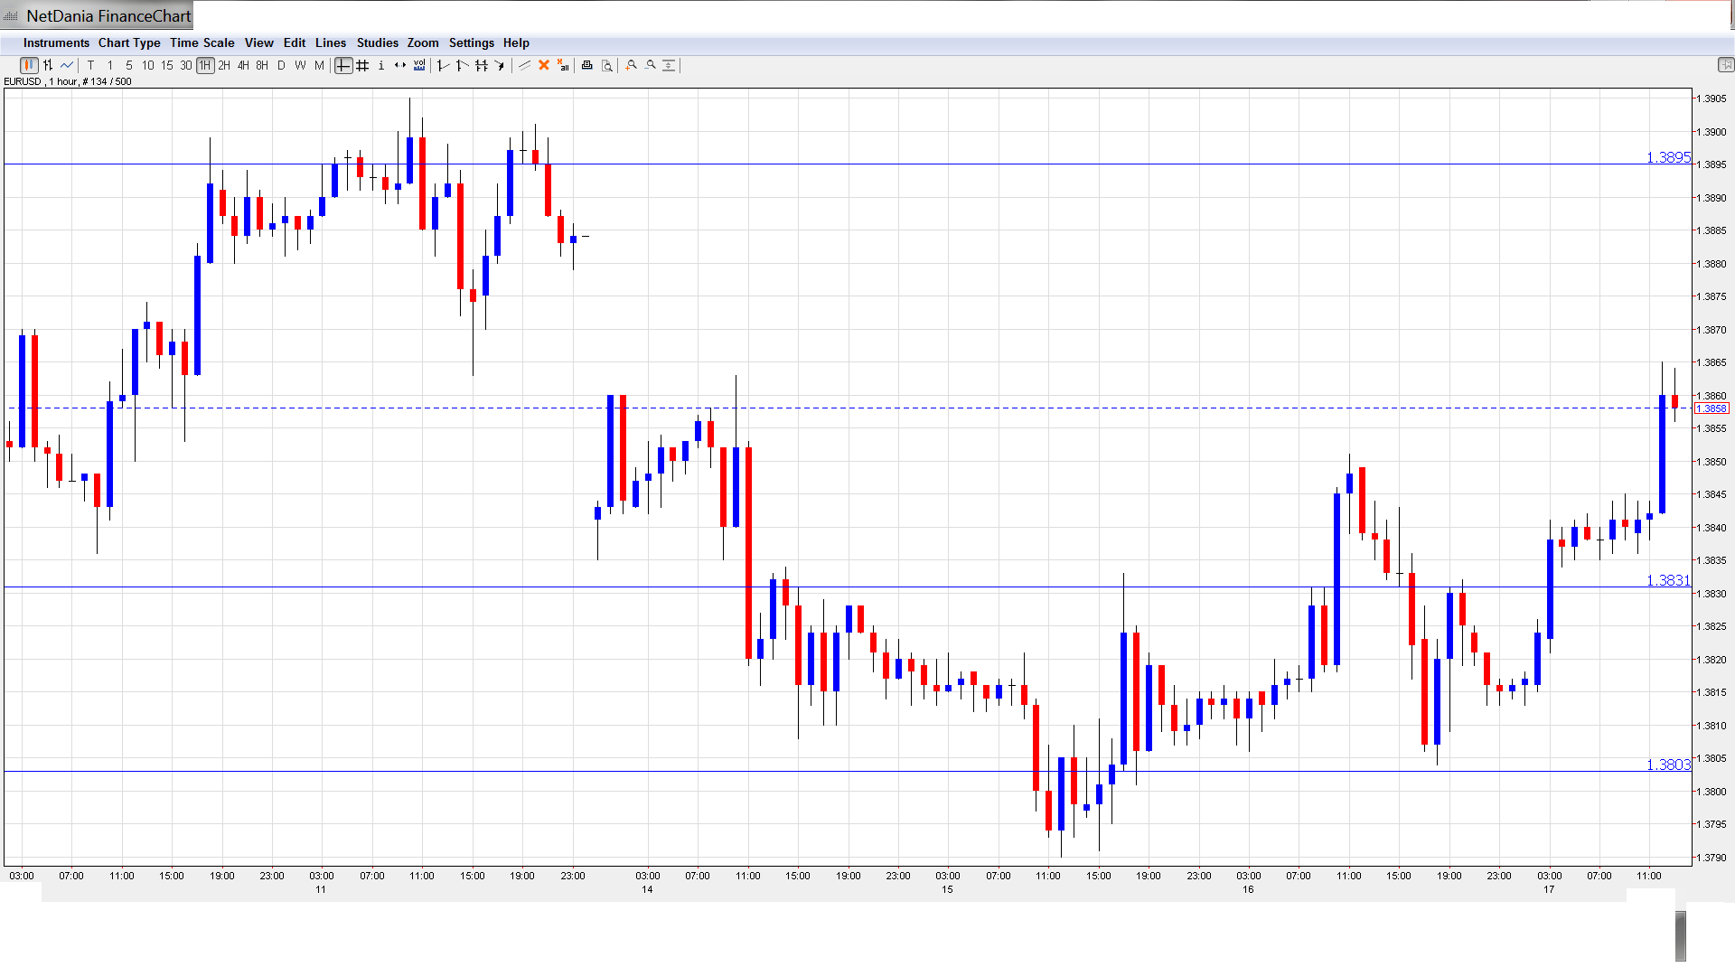Set time scale to 1 minute
The height and width of the screenshot is (976, 1735).
pos(110,65)
